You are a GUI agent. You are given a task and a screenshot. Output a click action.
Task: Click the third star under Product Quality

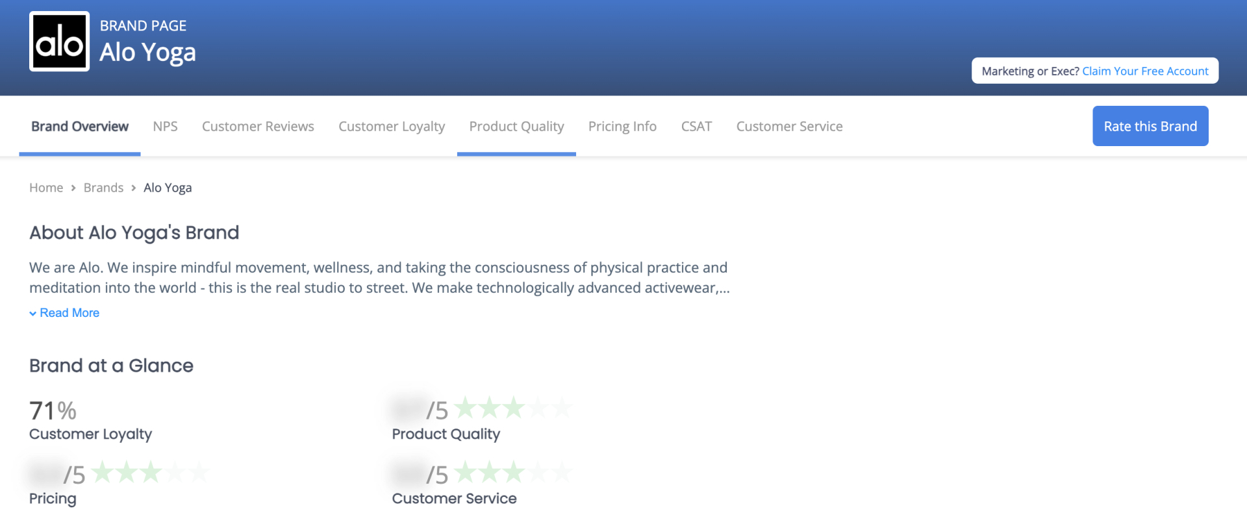513,408
